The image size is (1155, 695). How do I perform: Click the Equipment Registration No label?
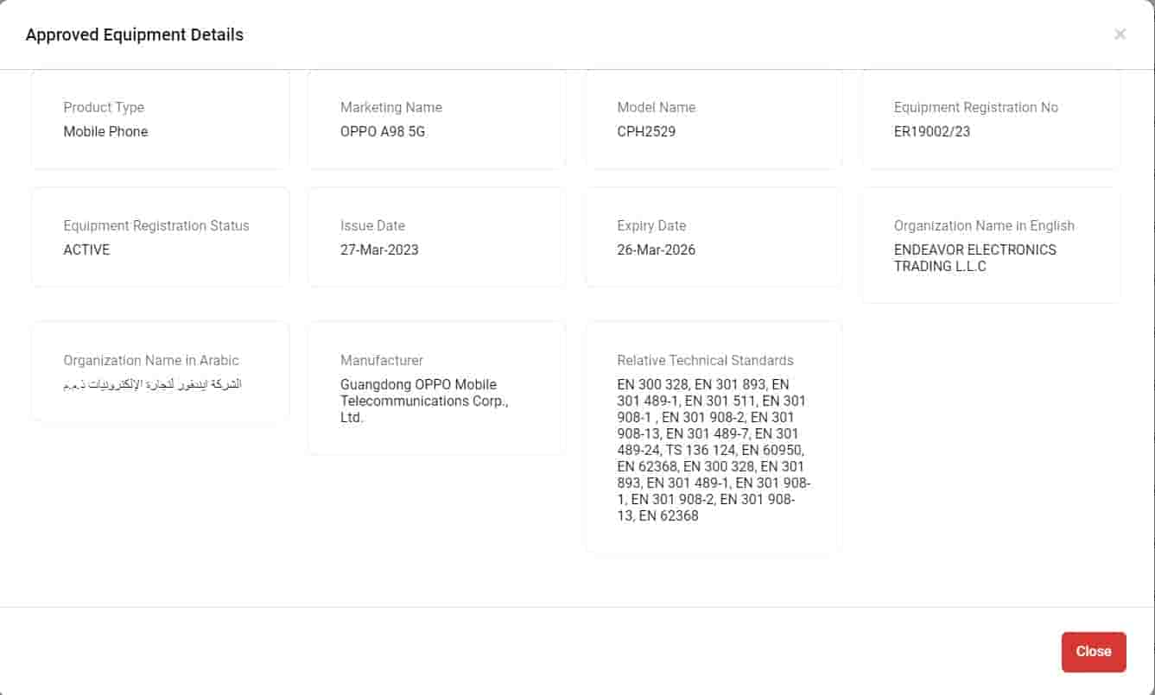[x=975, y=107]
